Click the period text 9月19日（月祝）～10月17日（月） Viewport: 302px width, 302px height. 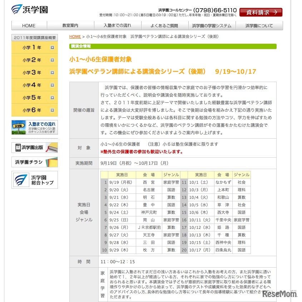coord(135,163)
